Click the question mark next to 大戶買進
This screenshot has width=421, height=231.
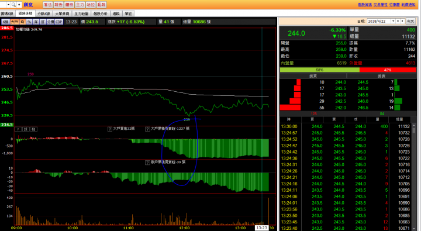[x=110, y=129]
